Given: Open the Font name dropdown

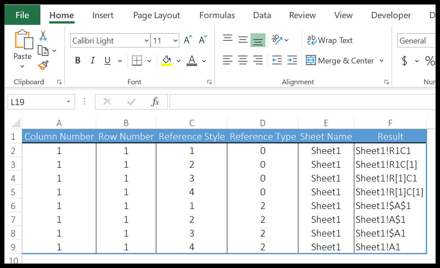Looking at the screenshot, I should pos(147,40).
